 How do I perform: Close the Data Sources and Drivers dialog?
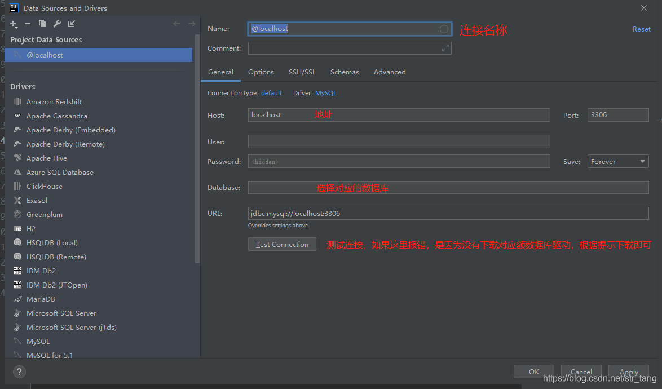(644, 8)
